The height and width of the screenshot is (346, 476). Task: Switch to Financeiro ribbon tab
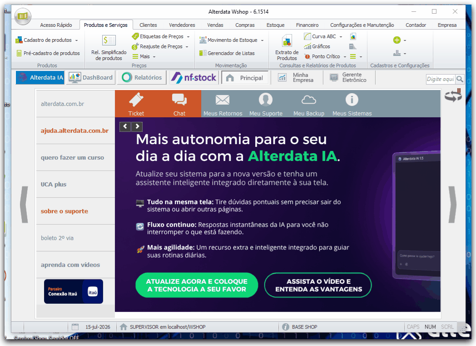coord(307,25)
